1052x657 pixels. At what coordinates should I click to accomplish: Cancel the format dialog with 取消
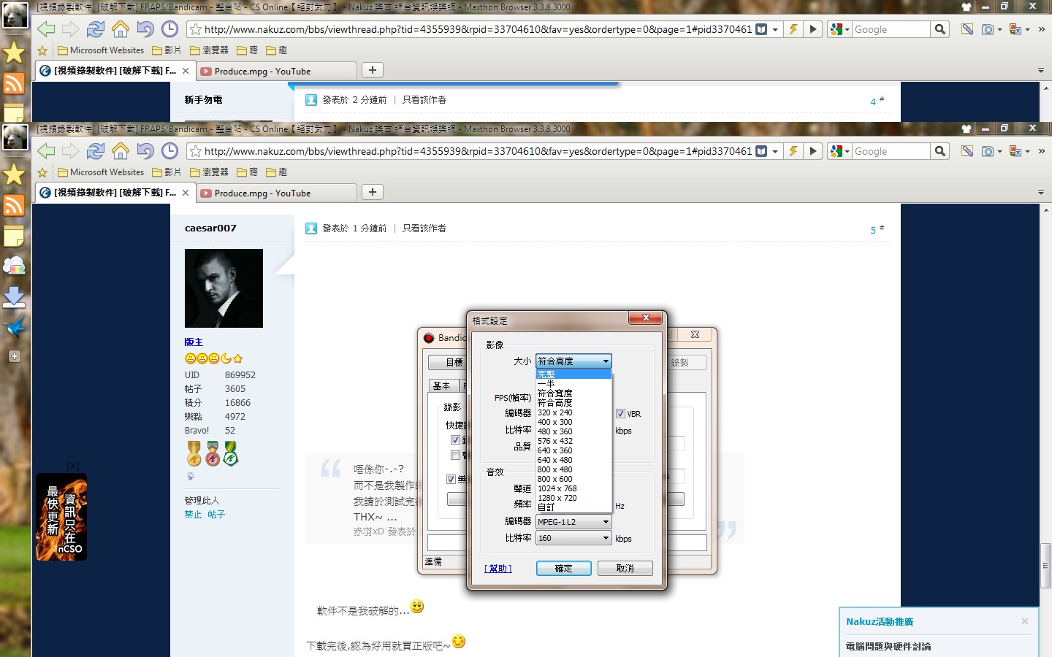[x=625, y=568]
